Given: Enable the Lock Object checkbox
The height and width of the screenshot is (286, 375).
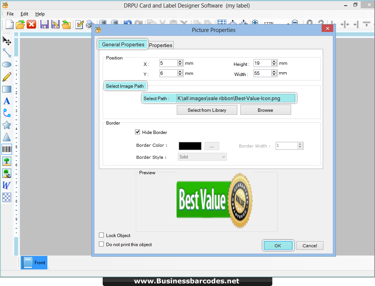Looking at the screenshot, I should (x=102, y=235).
